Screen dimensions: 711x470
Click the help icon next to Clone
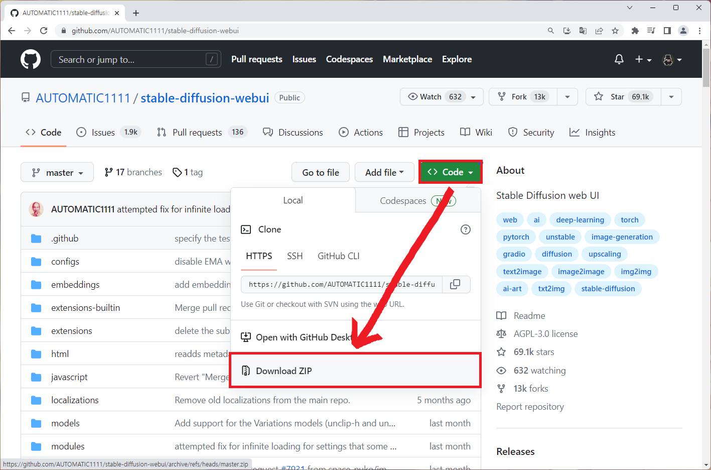(x=466, y=229)
